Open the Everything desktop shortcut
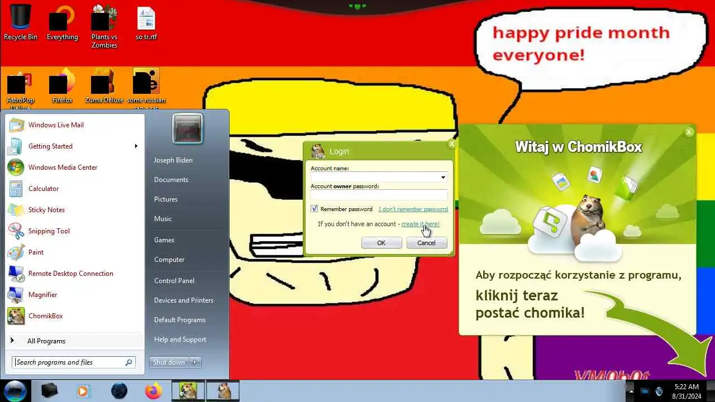 [x=62, y=23]
